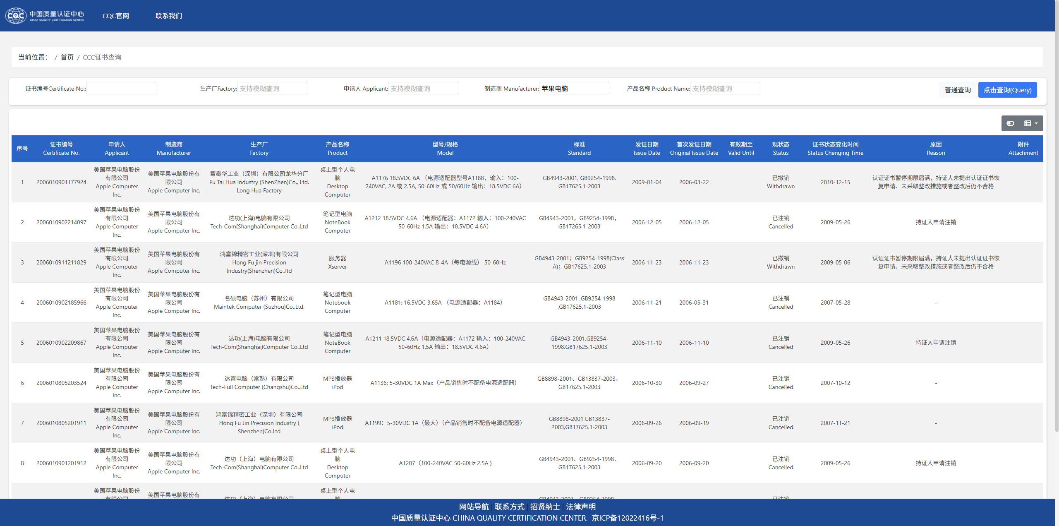Click the Factory search field

click(272, 88)
